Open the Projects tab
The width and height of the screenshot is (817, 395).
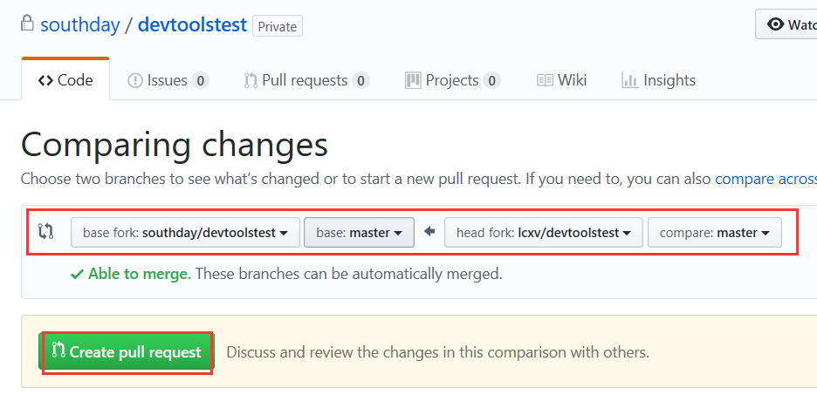tap(452, 80)
